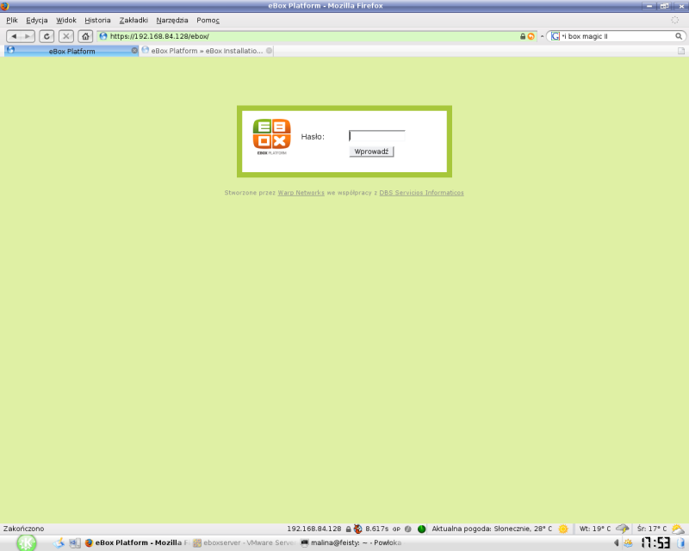689x551 pixels.
Task: Open the browser home page
Action: point(85,36)
